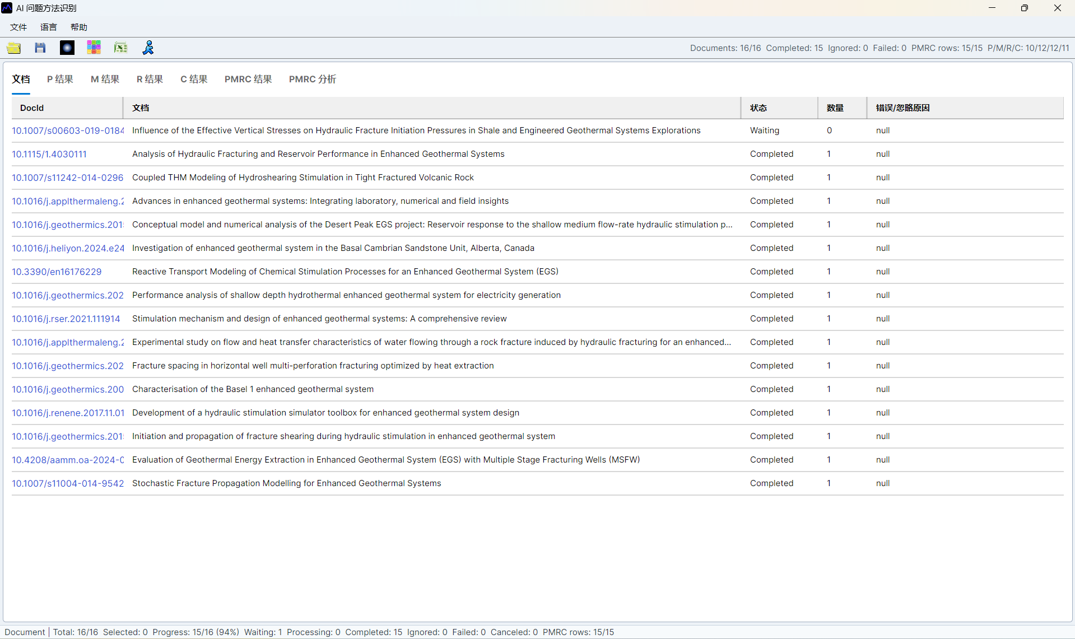Switch to the P 结果 tab
Viewport: 1075px width, 639px height.
(x=60, y=79)
